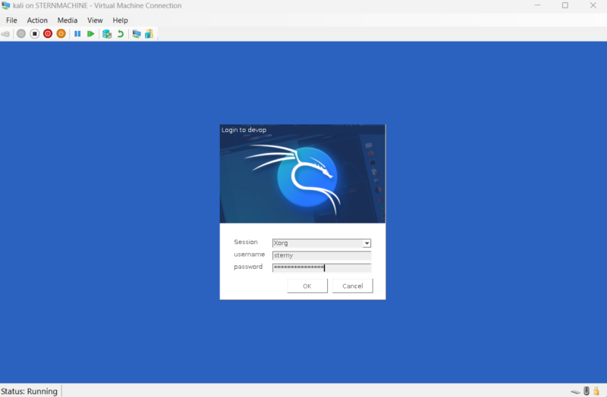Minimize the Virtual Machine Connection window
This screenshot has width=607, height=397.
point(537,5)
